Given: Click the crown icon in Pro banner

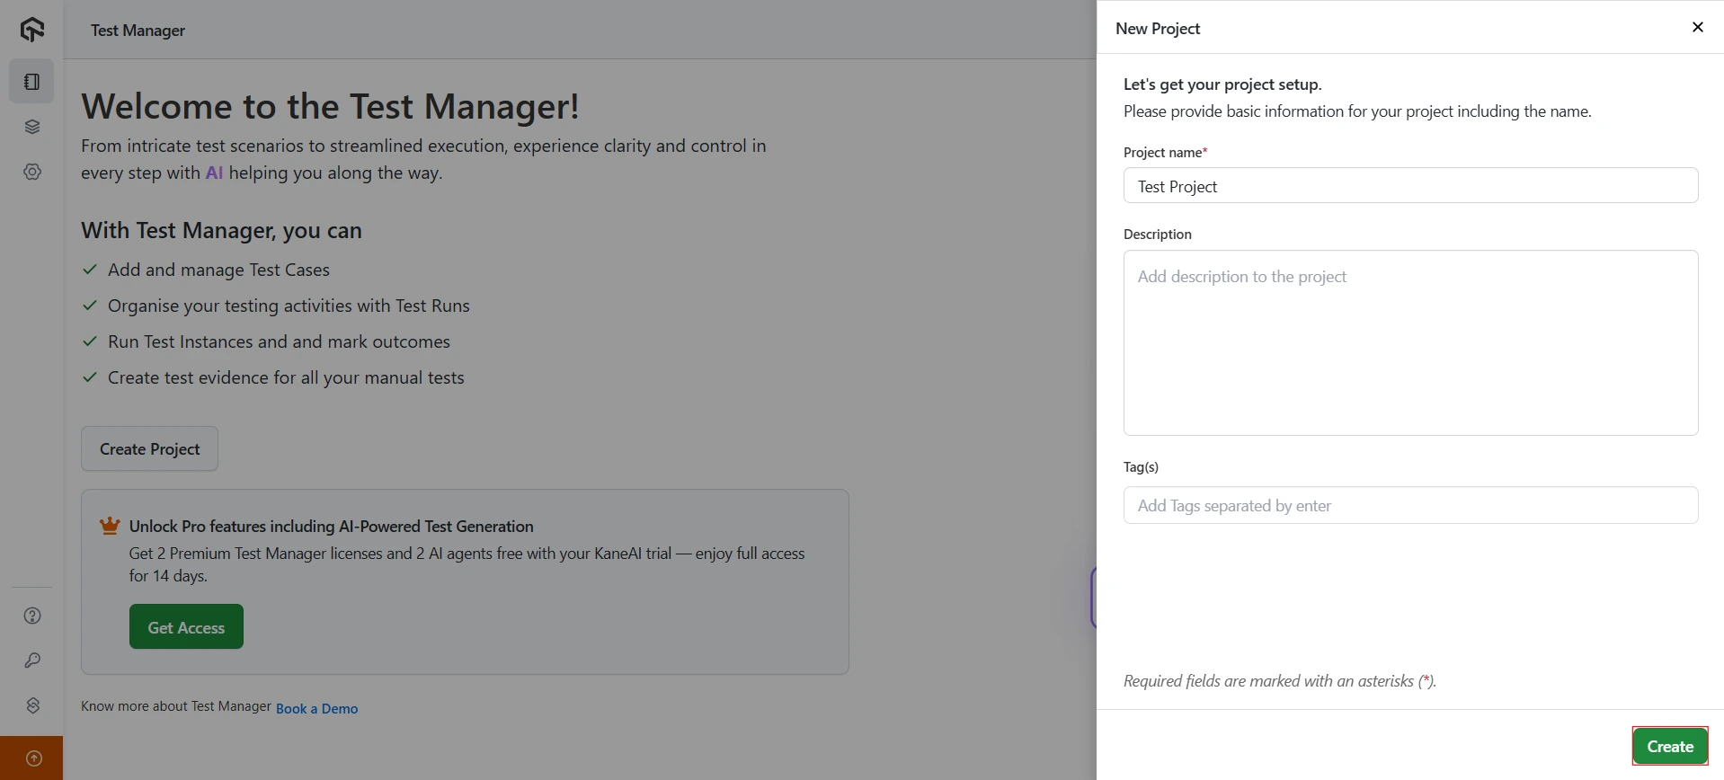Looking at the screenshot, I should (x=110, y=526).
